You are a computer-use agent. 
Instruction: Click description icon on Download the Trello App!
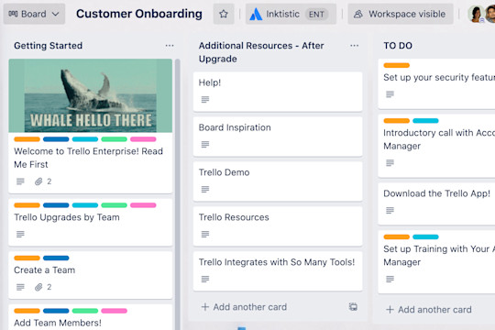[390, 210]
